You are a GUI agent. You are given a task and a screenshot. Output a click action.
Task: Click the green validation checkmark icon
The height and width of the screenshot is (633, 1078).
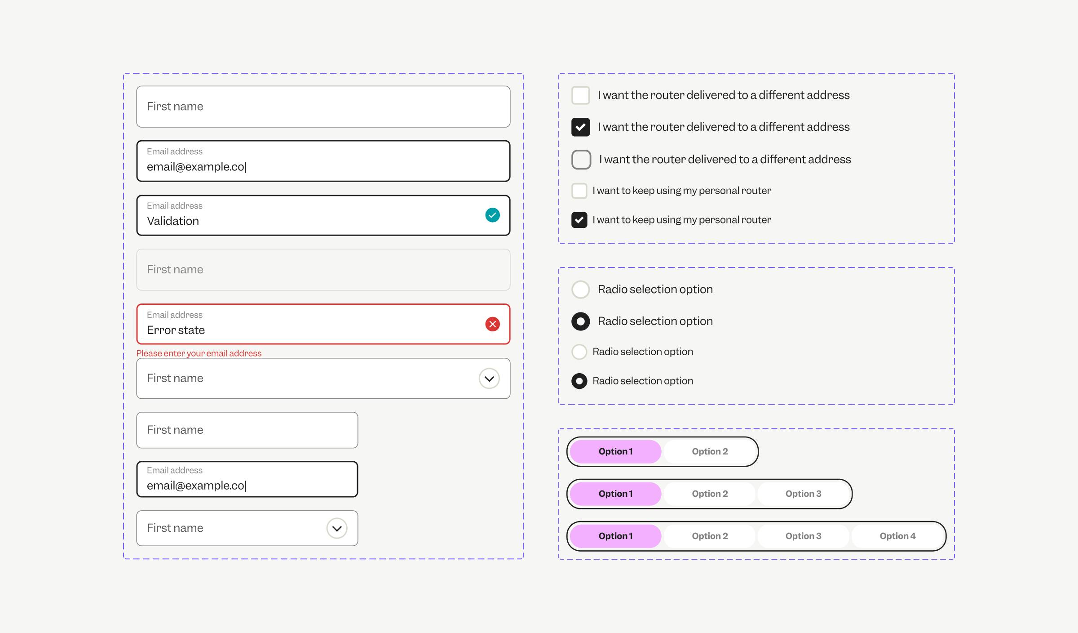point(492,215)
